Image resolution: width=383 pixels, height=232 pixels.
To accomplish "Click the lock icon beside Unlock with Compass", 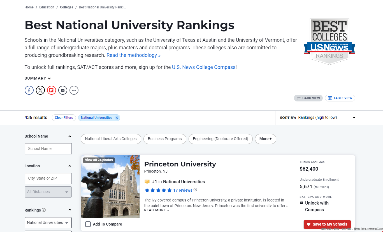I will pos(301,203).
